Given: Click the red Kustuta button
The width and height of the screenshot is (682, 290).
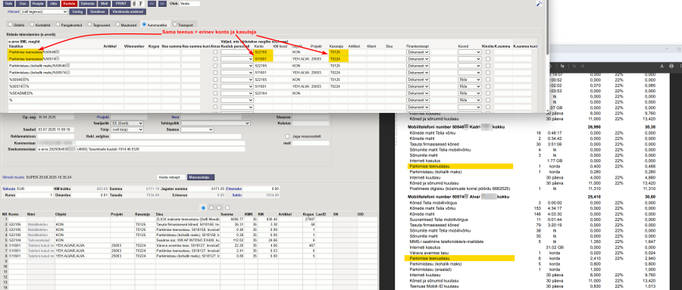Looking at the screenshot, I should [x=68, y=4].
